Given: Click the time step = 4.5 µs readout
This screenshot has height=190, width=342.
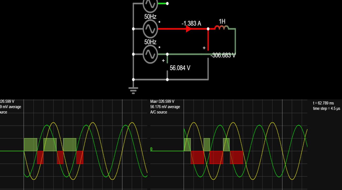Looking at the screenshot, I should click(327, 108).
